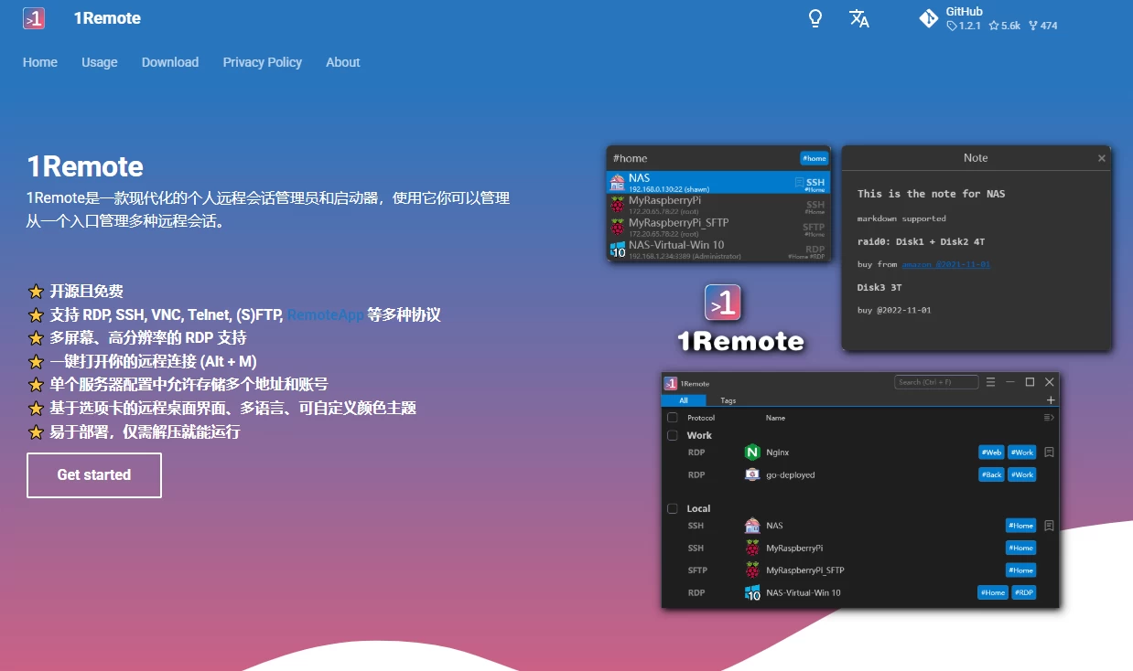The image size is (1133, 671).
Task: Click MyRaspberryPi raspberry icon in server list
Action: 752,548
